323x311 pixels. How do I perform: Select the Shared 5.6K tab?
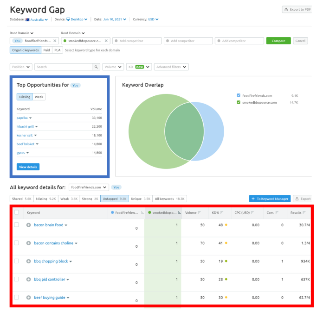pyautogui.click(x=22, y=199)
